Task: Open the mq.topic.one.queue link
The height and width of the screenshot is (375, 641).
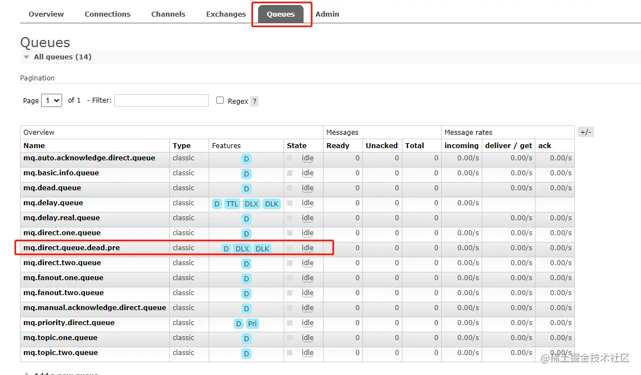Action: point(60,337)
